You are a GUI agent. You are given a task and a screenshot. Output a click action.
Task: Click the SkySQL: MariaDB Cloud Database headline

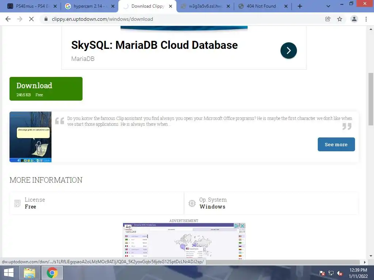click(x=154, y=45)
